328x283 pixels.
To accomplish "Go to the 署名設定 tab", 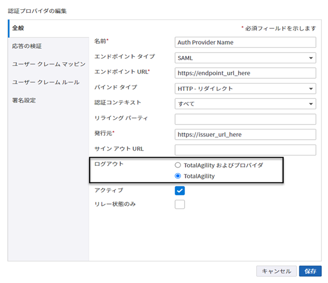I will tap(24, 101).
